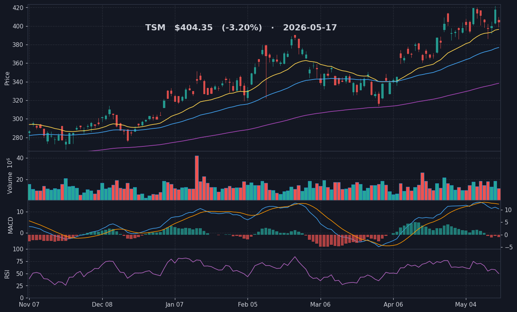Click the MACD axis label
This screenshot has width=517, height=312.
pyautogui.click(x=11, y=225)
